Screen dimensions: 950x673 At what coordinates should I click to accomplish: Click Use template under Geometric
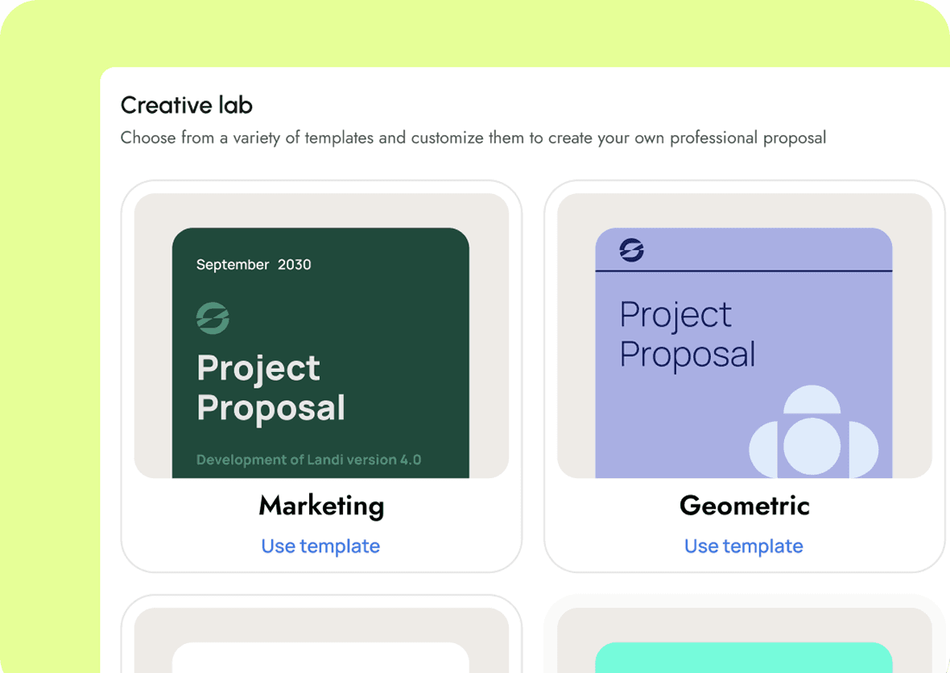coord(743,546)
